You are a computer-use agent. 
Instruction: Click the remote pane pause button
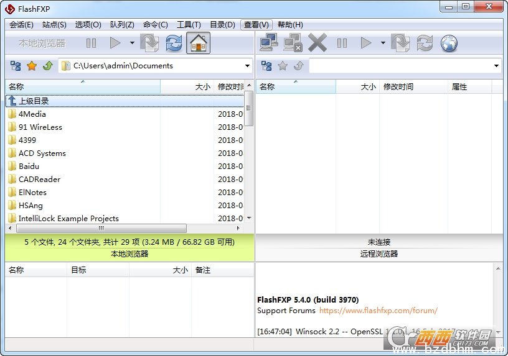click(342, 43)
